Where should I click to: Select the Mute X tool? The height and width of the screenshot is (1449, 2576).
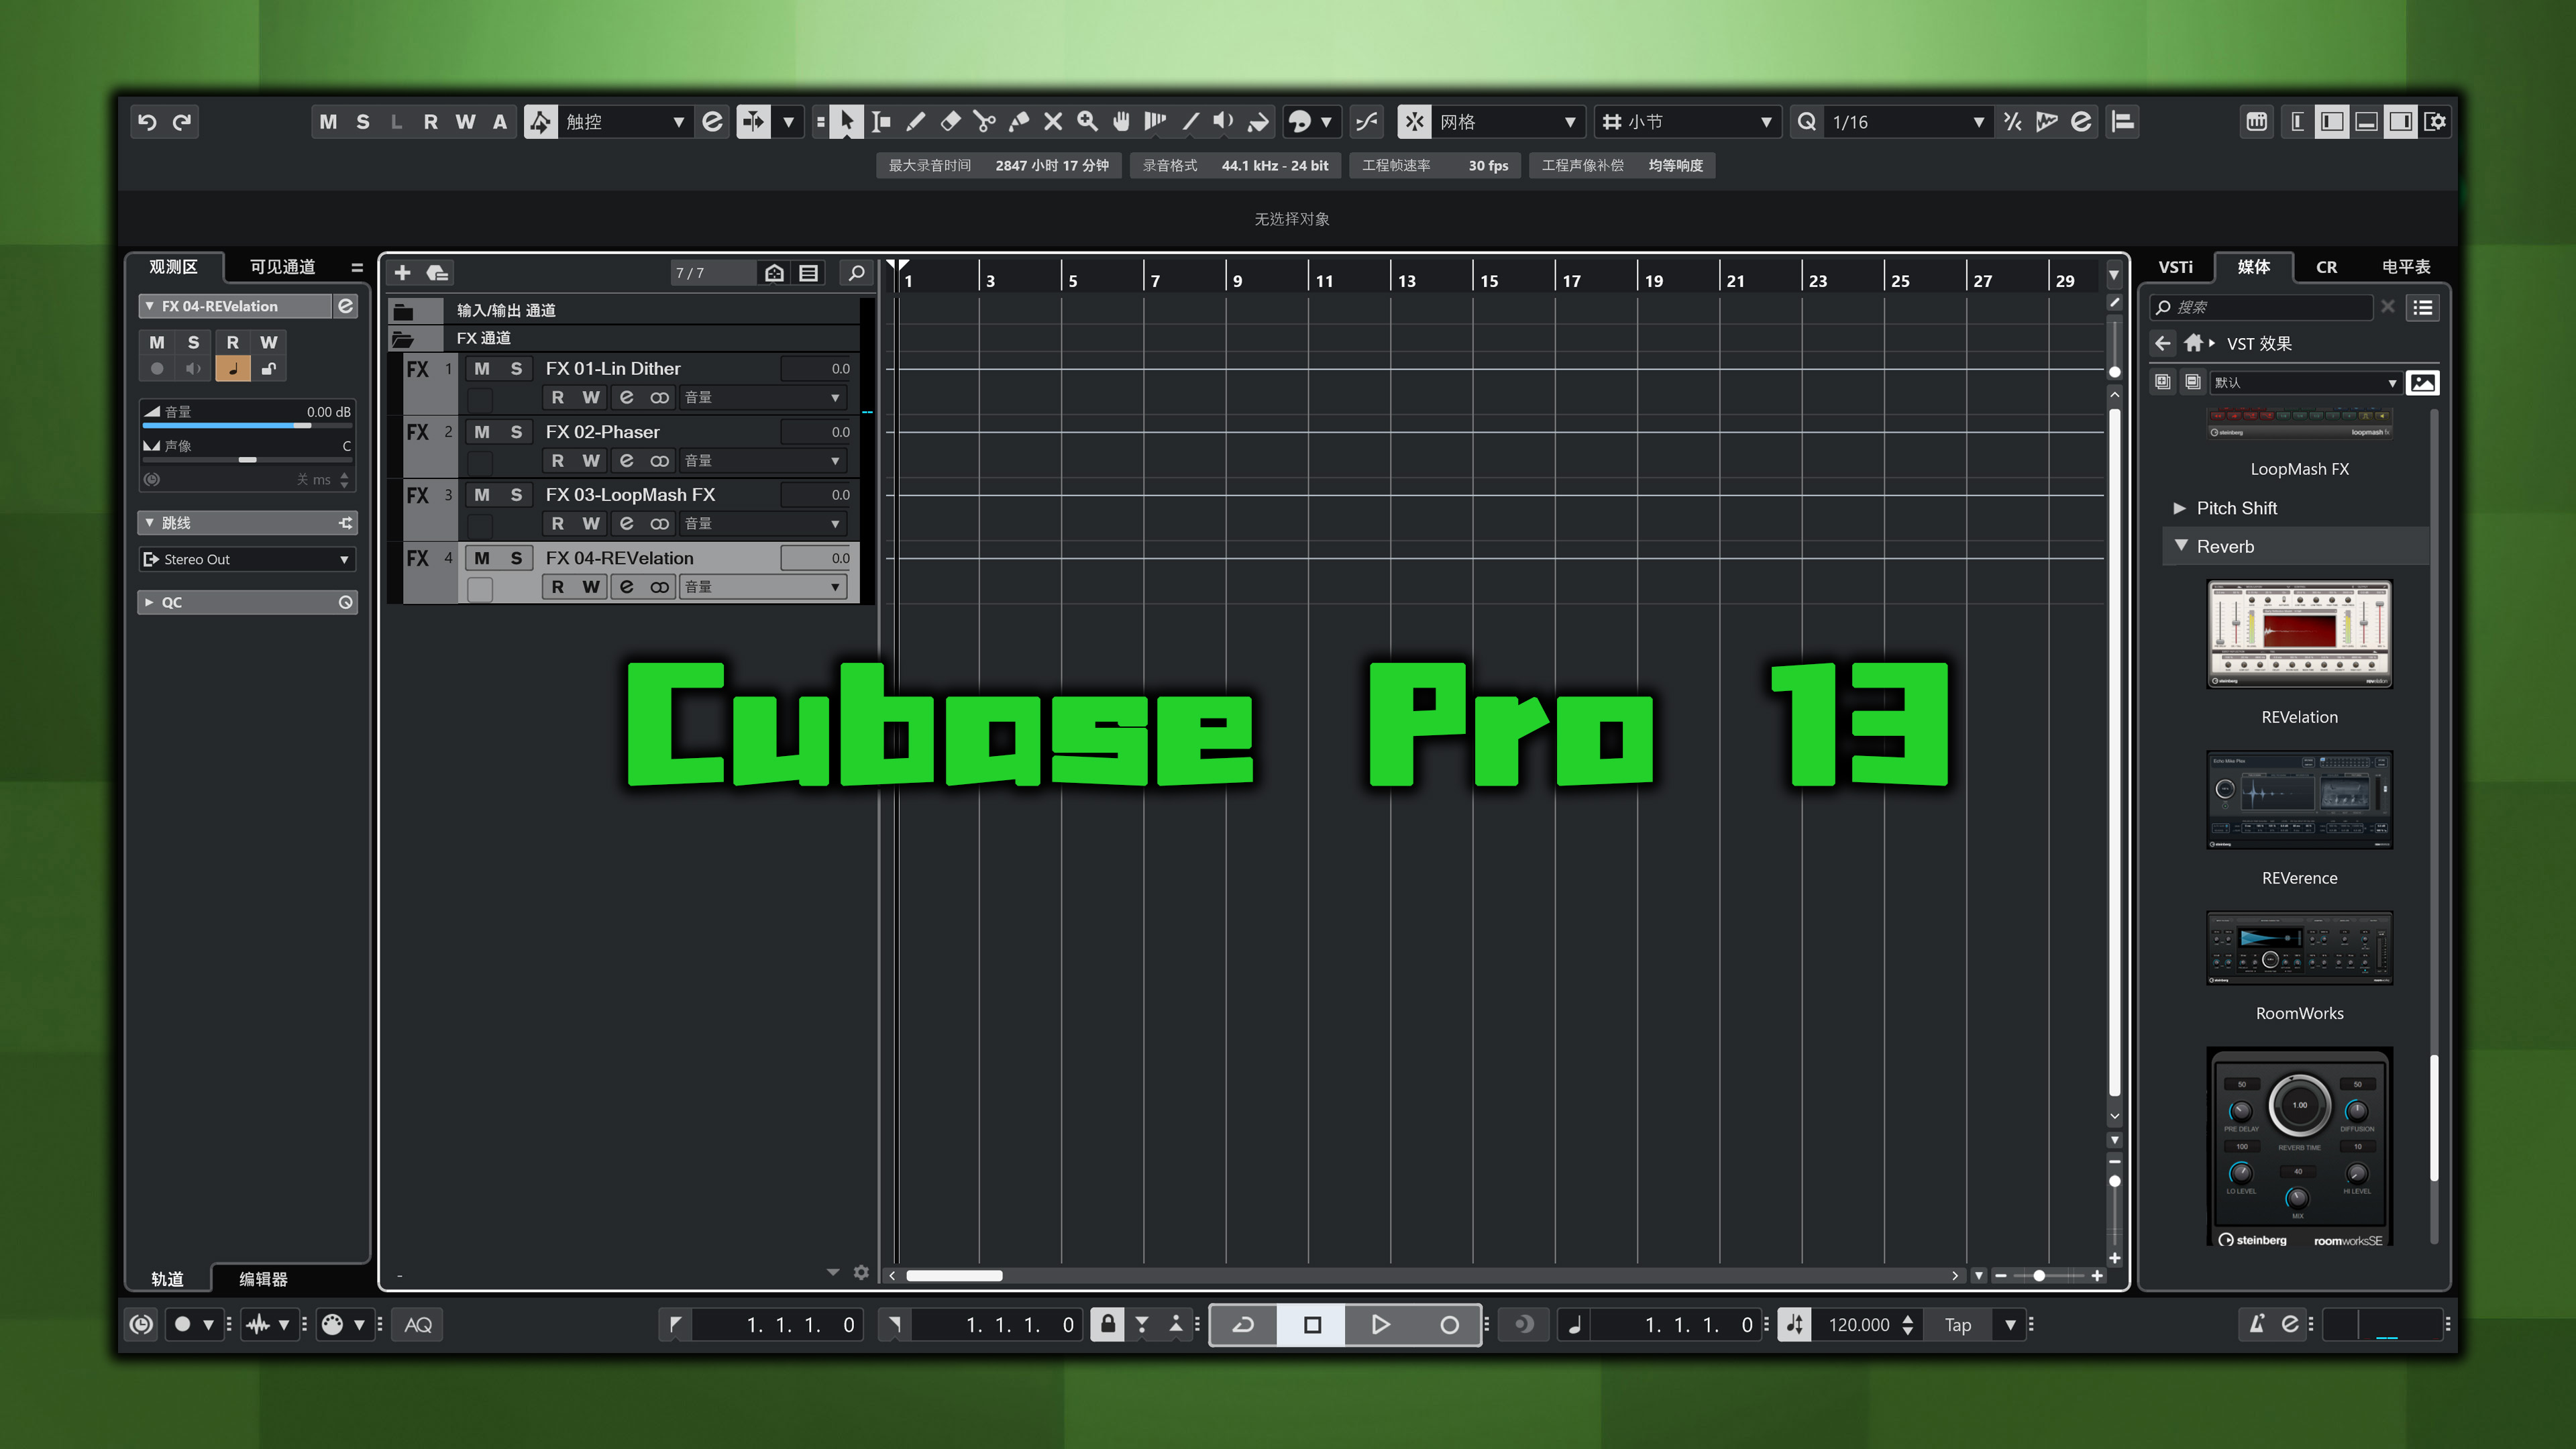[x=1053, y=122]
